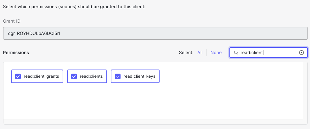This screenshot has width=310, height=129.
Task: Click the Grant ID label
Action: point(12,21)
